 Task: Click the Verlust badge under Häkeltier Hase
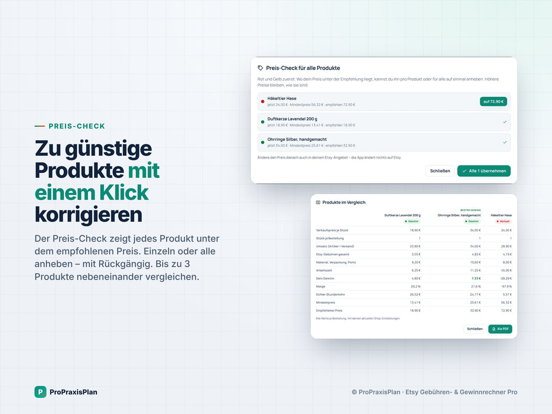(503, 222)
